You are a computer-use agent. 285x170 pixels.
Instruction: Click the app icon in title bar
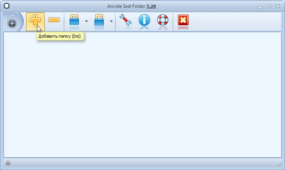7,6
